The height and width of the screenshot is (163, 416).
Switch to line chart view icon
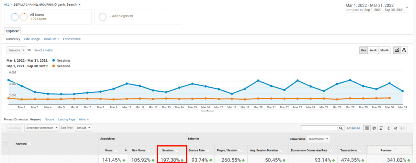[396, 50]
